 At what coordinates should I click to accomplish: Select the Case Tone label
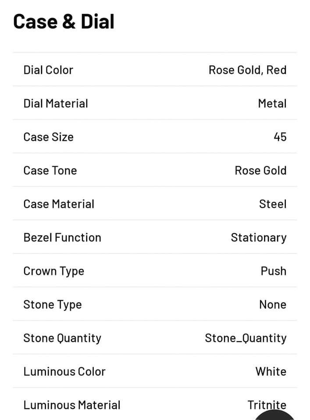(x=50, y=170)
